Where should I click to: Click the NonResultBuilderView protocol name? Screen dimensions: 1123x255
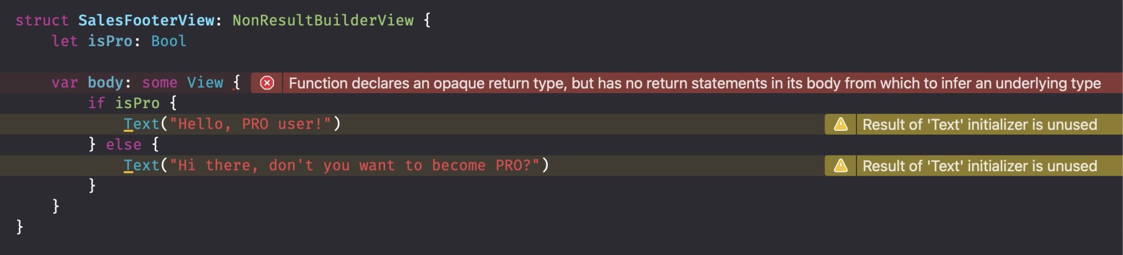pyautogui.click(x=323, y=20)
